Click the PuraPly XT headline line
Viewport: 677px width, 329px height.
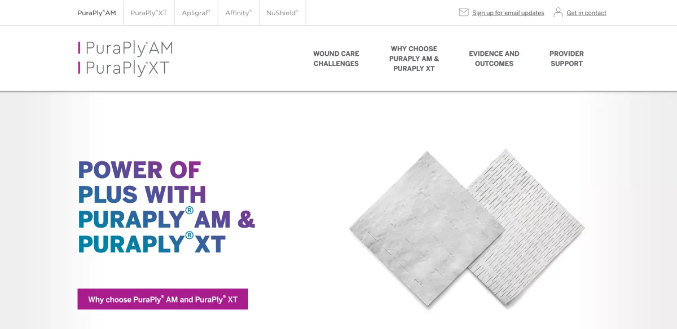(152, 244)
